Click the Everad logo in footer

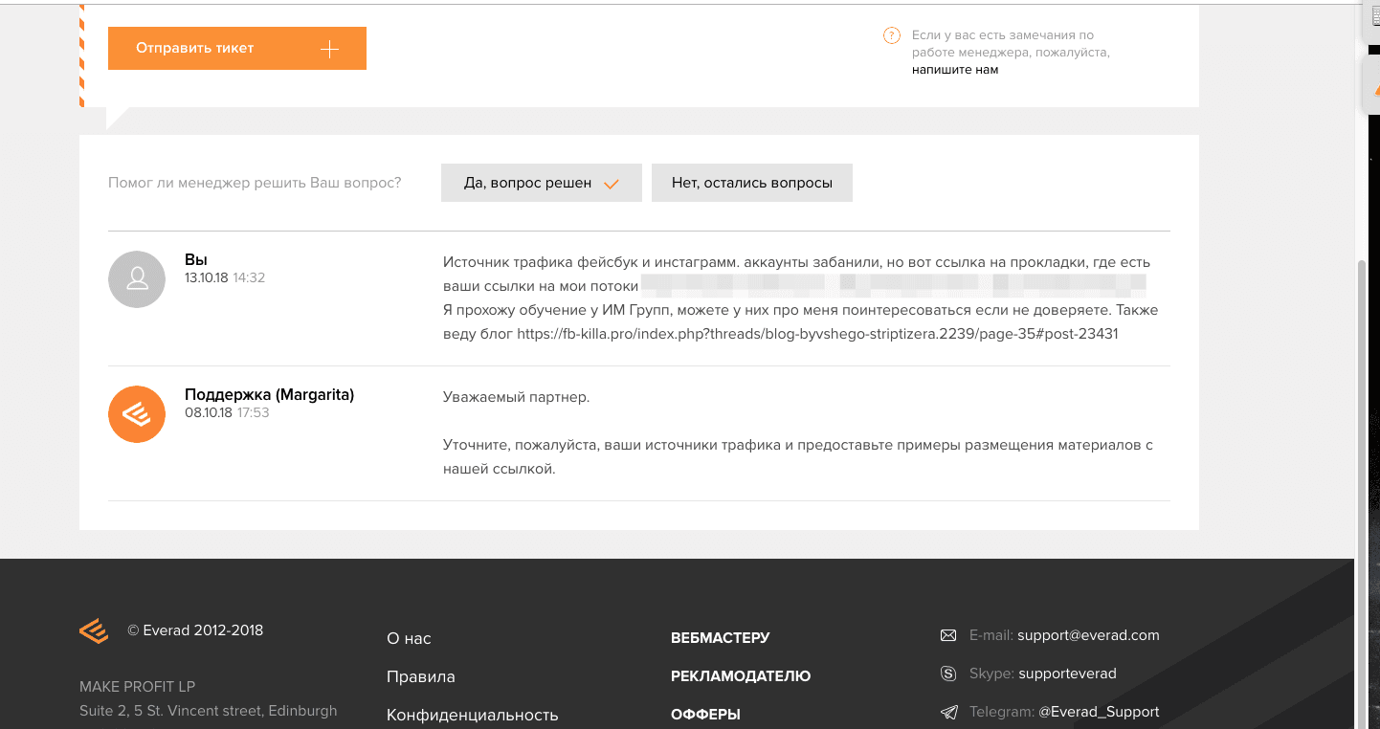click(94, 631)
